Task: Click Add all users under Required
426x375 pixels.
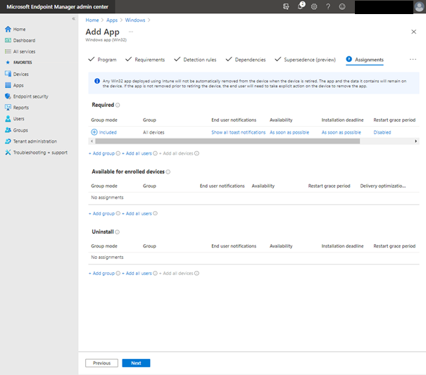Action: pyautogui.click(x=137, y=153)
